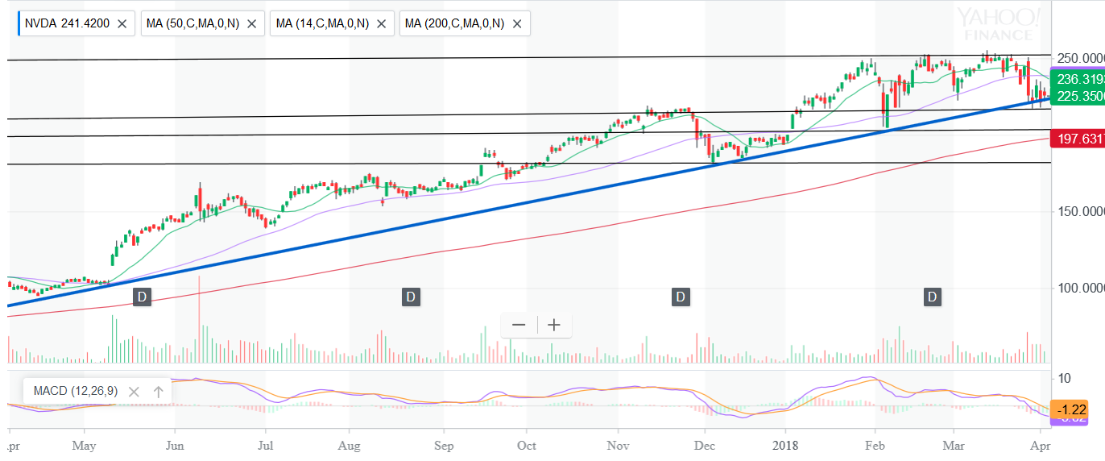
Task: Open the dividend marker near late May
Action: click(142, 297)
